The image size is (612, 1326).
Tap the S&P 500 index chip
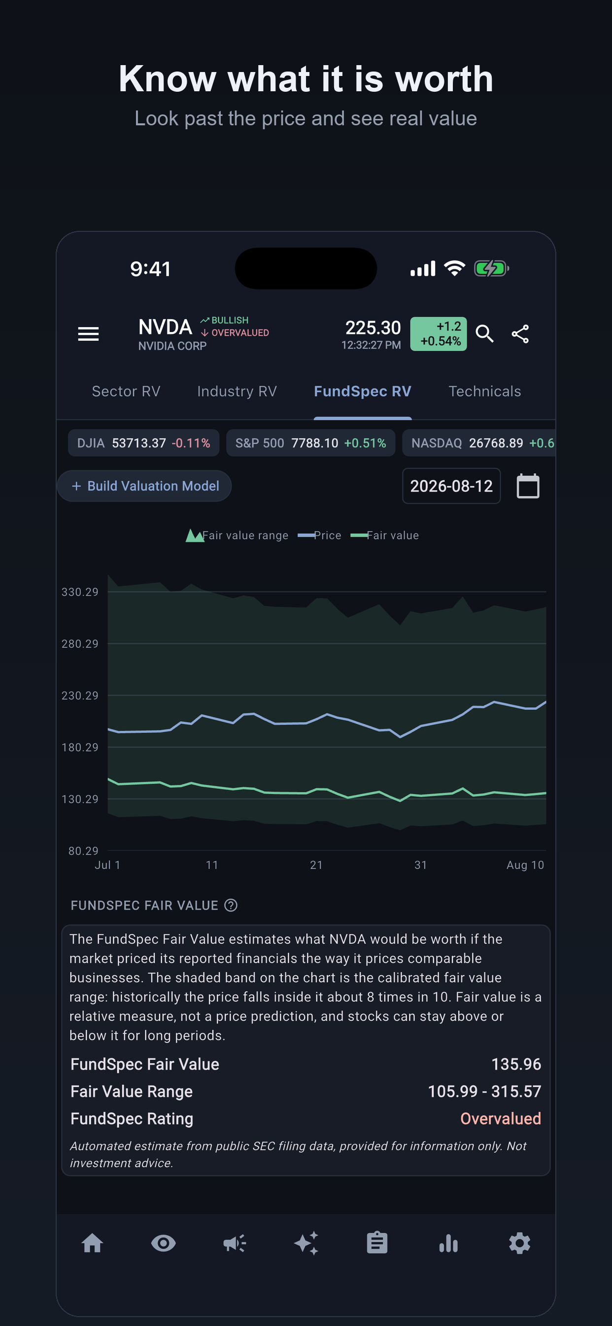pyautogui.click(x=310, y=442)
